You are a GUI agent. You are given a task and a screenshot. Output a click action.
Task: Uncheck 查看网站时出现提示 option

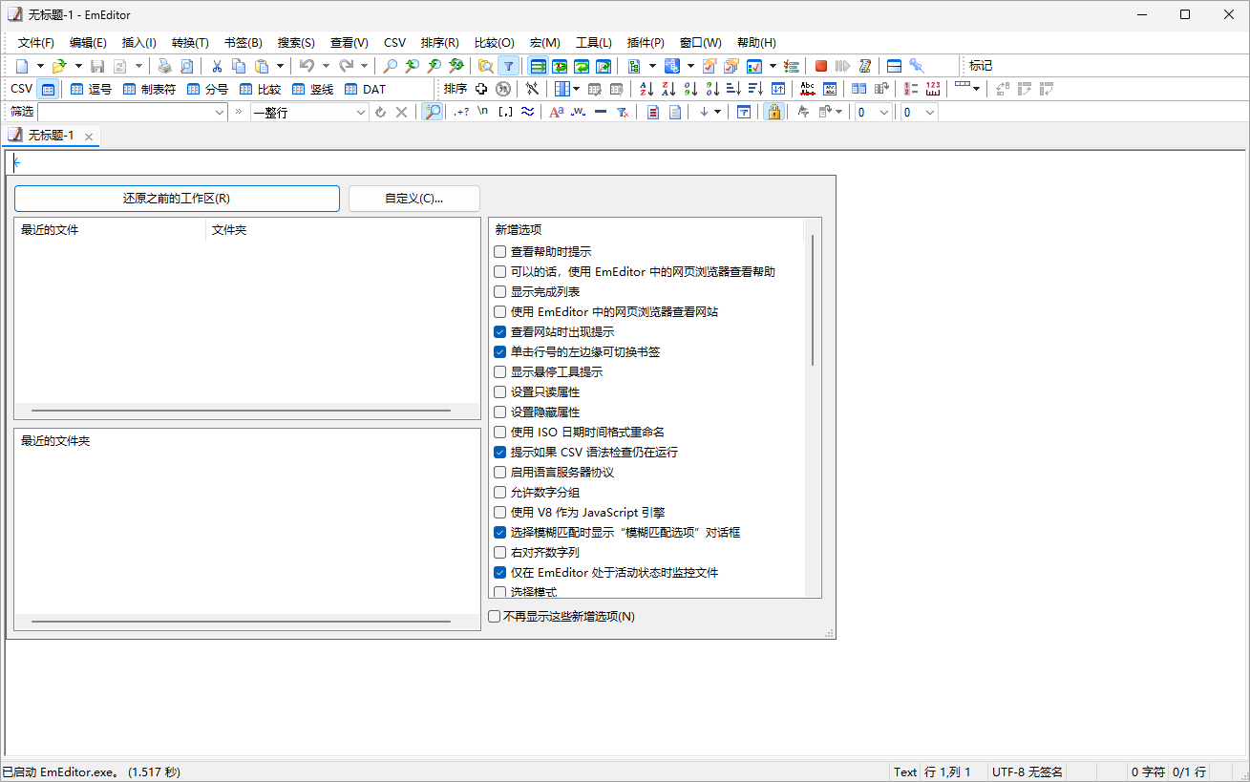(x=499, y=332)
